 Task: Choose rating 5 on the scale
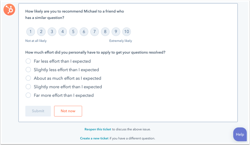(x=73, y=32)
